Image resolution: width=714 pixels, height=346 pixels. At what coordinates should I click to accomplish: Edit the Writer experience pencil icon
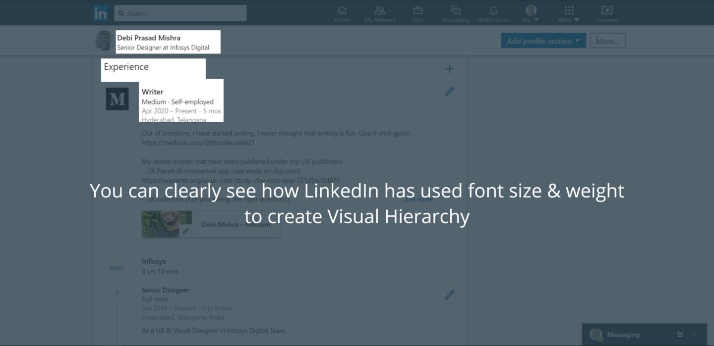(449, 92)
